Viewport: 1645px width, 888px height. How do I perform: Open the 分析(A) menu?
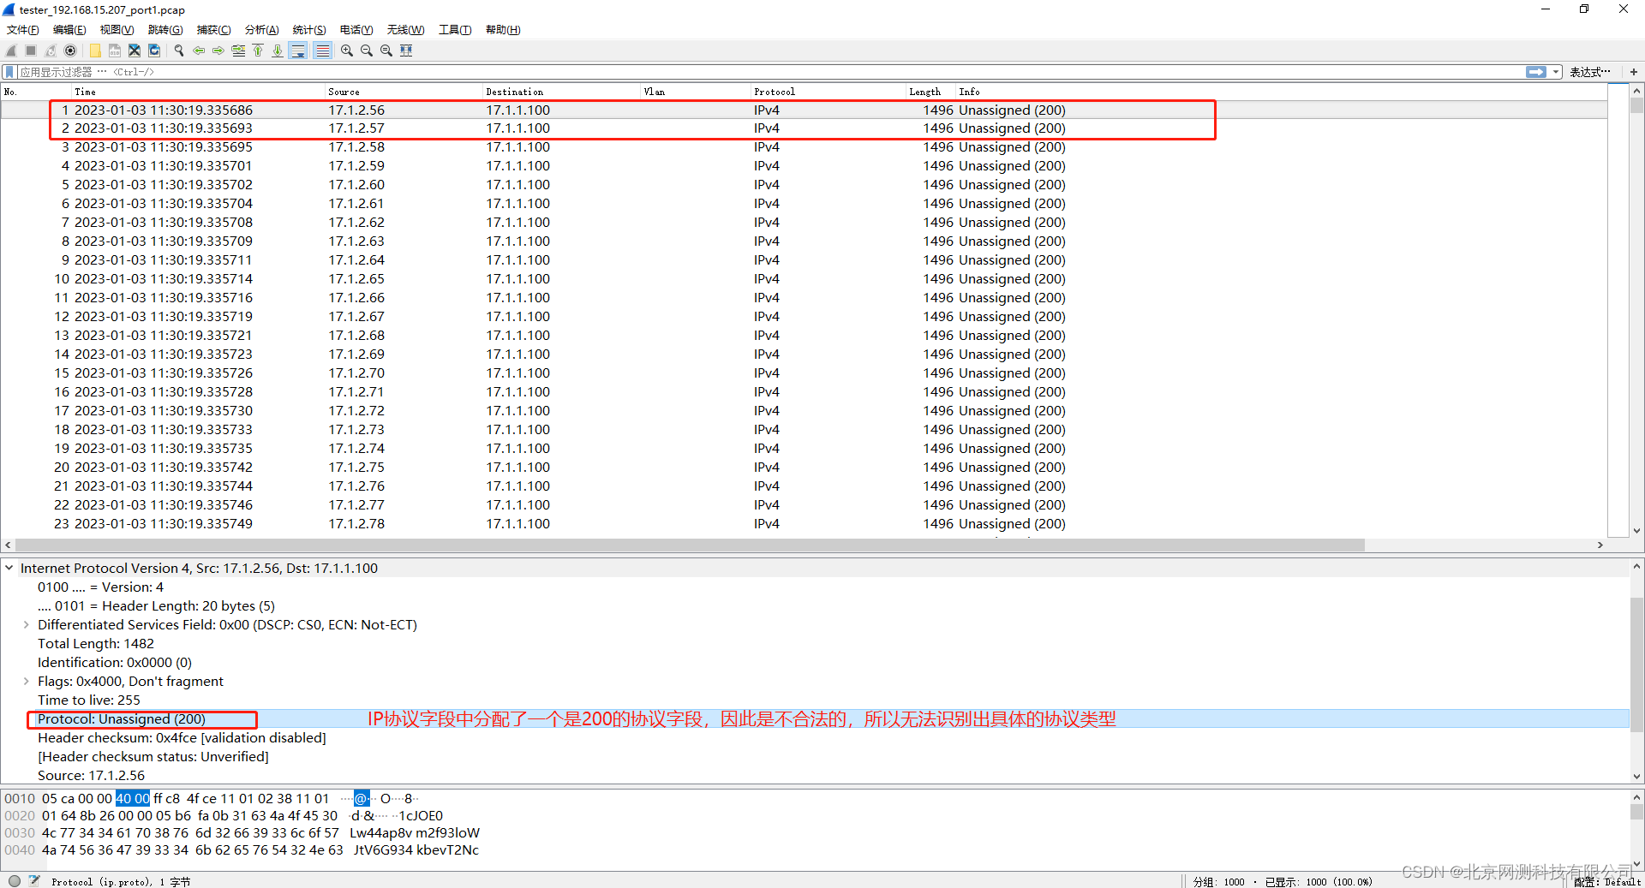point(261,30)
